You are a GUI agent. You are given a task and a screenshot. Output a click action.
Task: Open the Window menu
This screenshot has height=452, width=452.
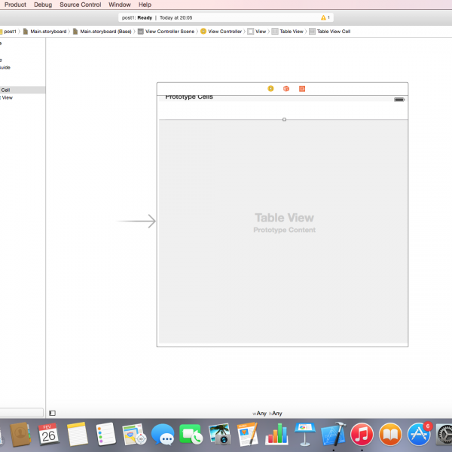(120, 5)
